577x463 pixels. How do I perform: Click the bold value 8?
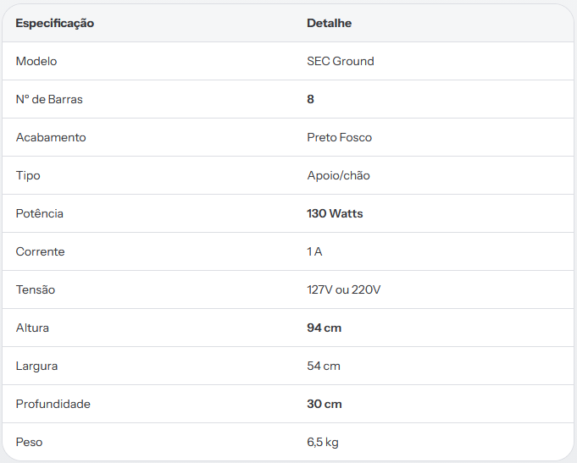click(311, 99)
